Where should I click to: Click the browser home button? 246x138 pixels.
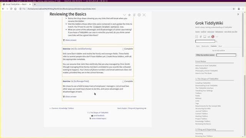(15, 9)
